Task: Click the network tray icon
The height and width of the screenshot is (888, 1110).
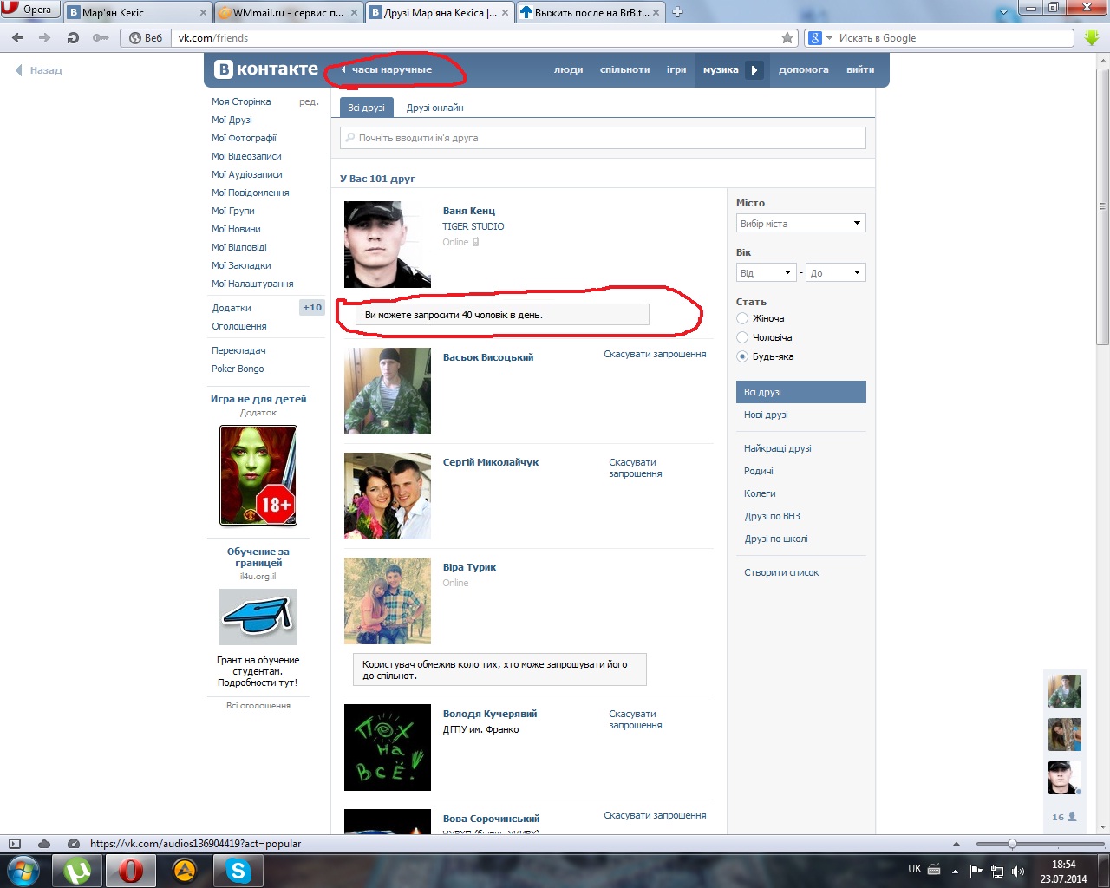Action: [997, 871]
